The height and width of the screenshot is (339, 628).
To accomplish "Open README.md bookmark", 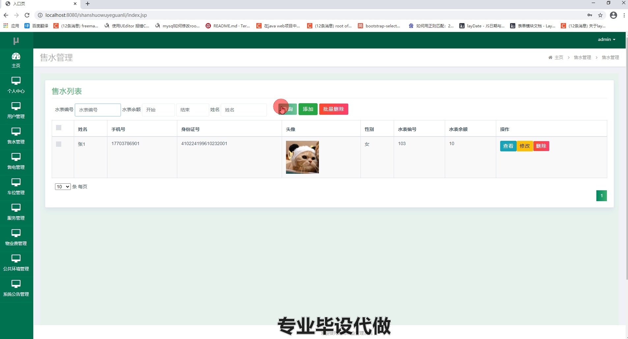I will pyautogui.click(x=228, y=26).
